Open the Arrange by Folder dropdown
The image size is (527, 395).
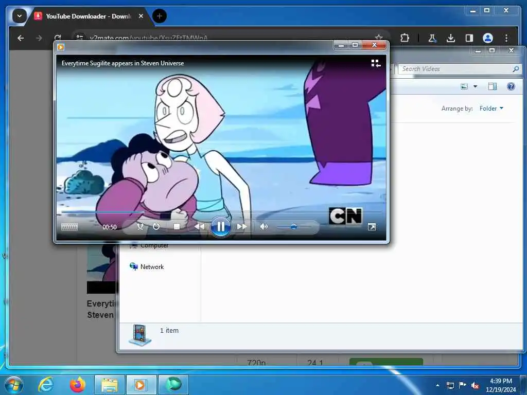[x=491, y=108]
